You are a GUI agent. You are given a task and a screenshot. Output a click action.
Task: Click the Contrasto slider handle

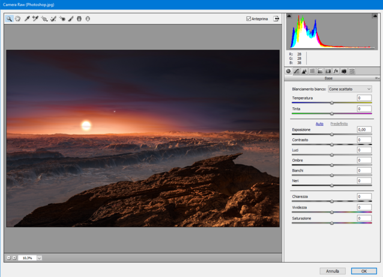click(x=332, y=144)
